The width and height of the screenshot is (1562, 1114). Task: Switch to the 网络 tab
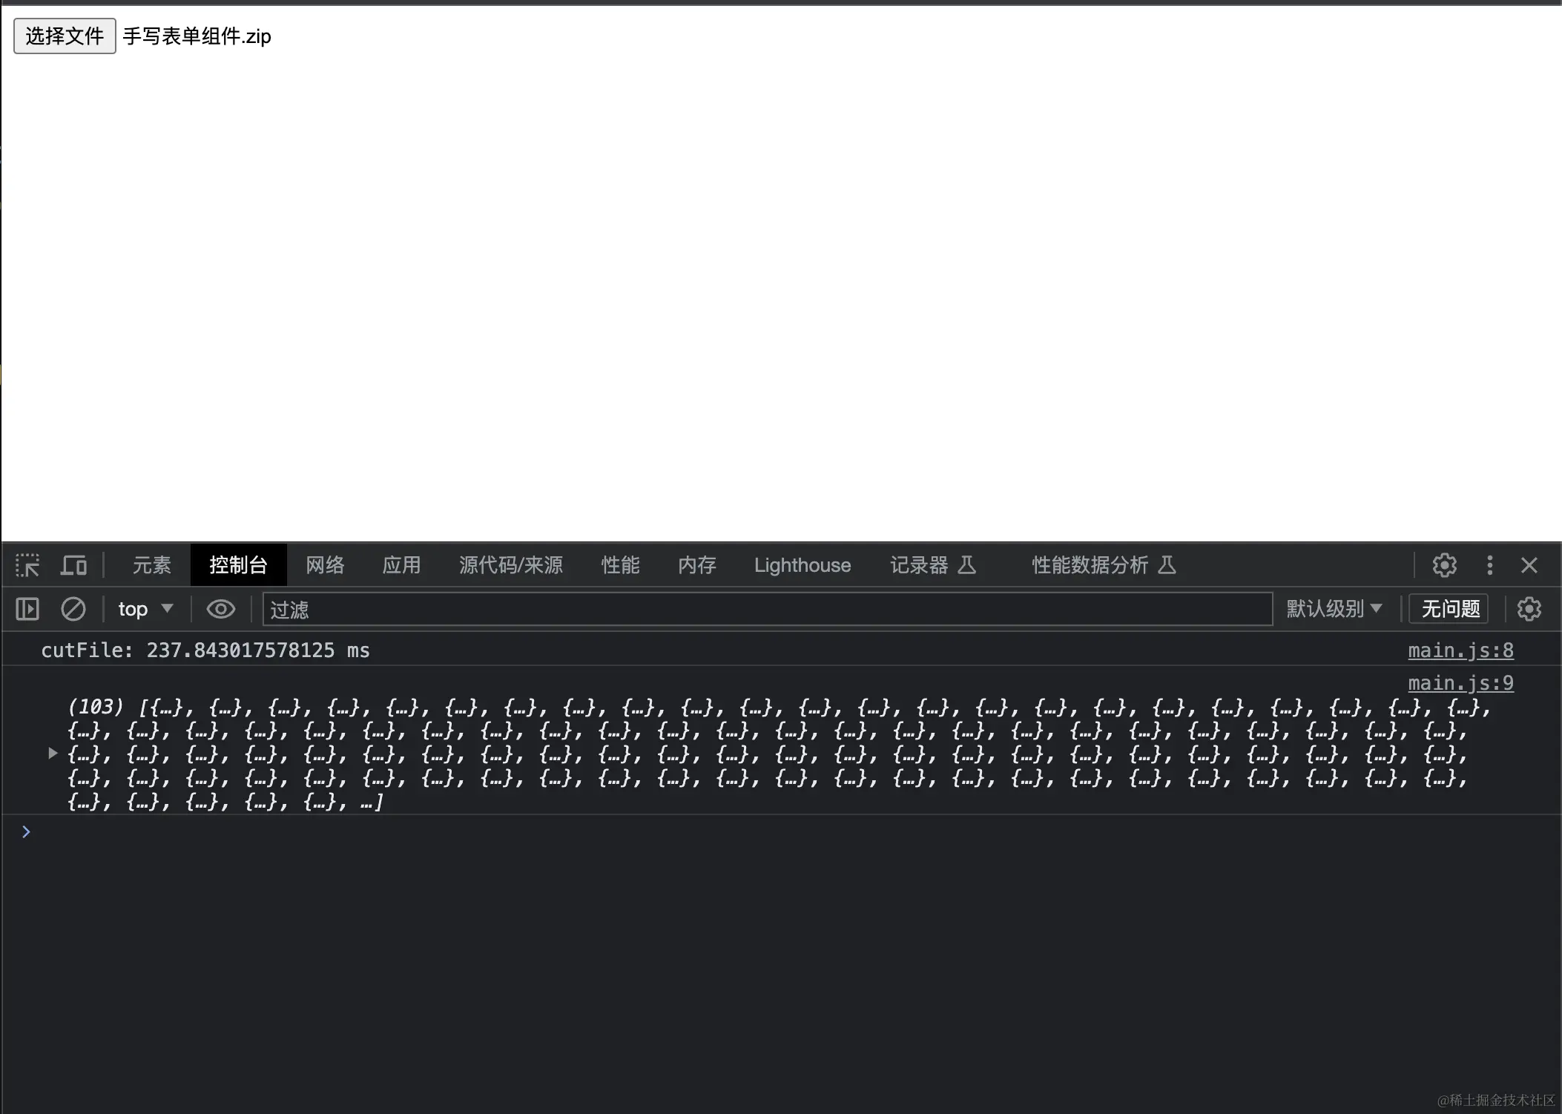click(x=324, y=564)
